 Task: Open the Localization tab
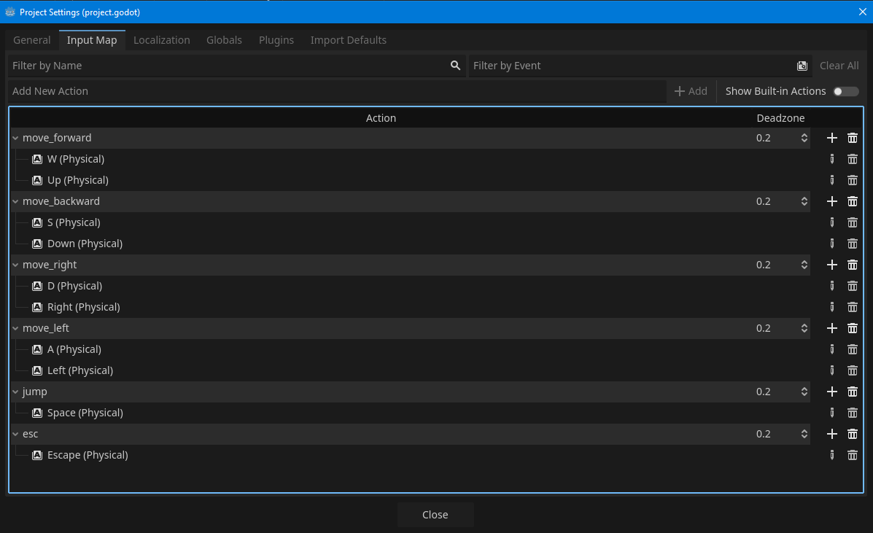[162, 40]
